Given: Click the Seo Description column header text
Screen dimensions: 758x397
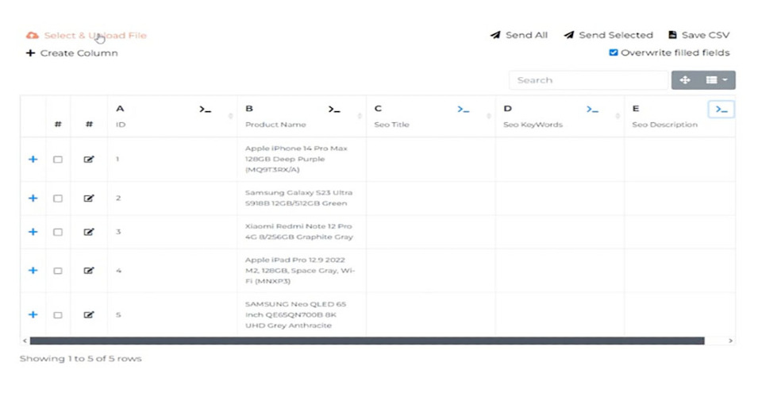Looking at the screenshot, I should click(664, 125).
